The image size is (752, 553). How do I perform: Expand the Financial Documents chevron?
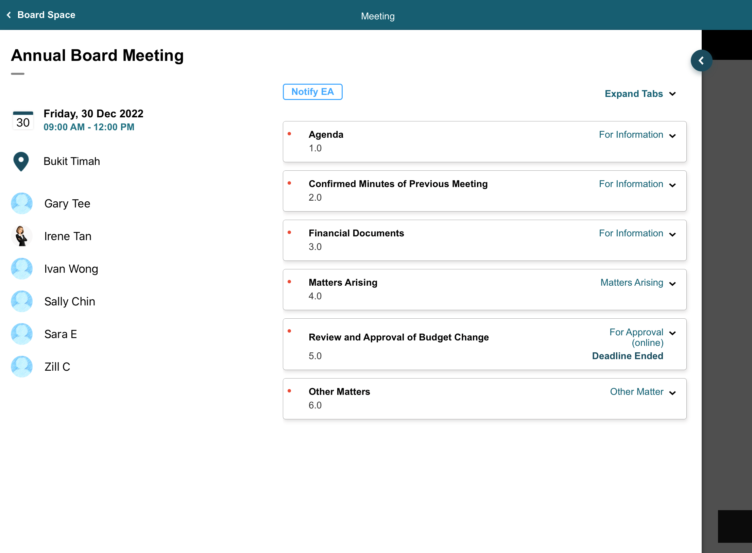point(672,235)
